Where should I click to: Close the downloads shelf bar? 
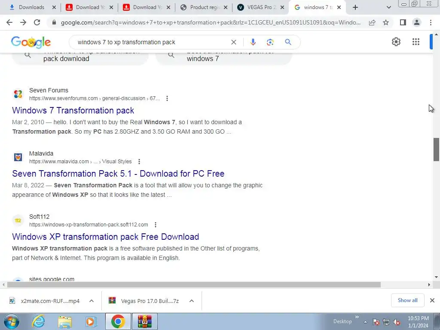(432, 300)
